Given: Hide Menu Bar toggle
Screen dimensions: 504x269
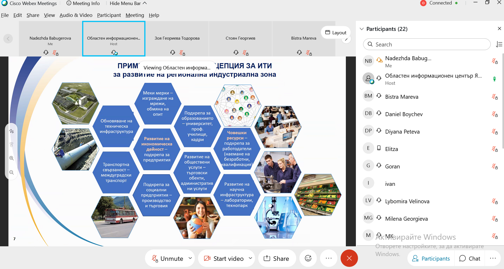Looking at the screenshot, I should [128, 3].
